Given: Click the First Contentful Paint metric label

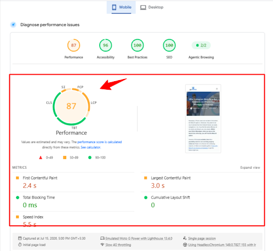Looking at the screenshot, I should tap(40, 178).
